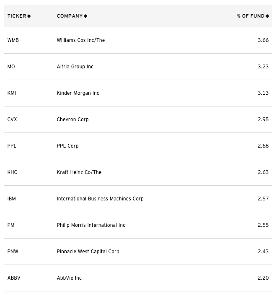This screenshot has height=296, width=279.
Task: Click AbbVie Inc company name
Action: [x=69, y=278]
